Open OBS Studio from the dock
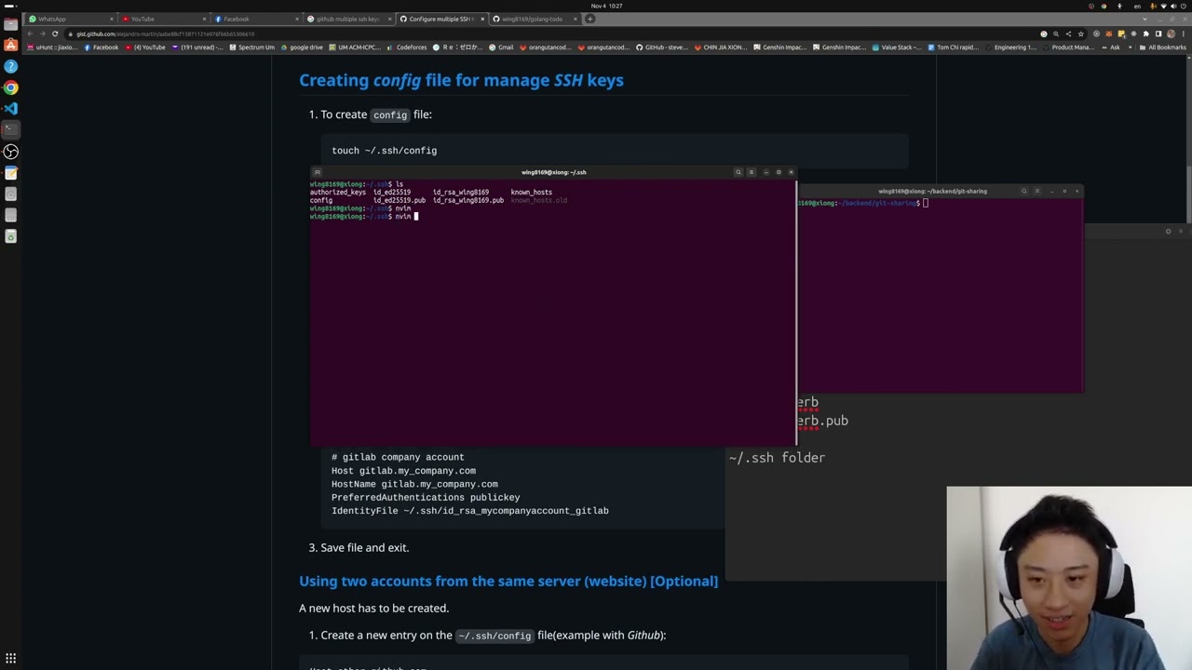 [10, 151]
